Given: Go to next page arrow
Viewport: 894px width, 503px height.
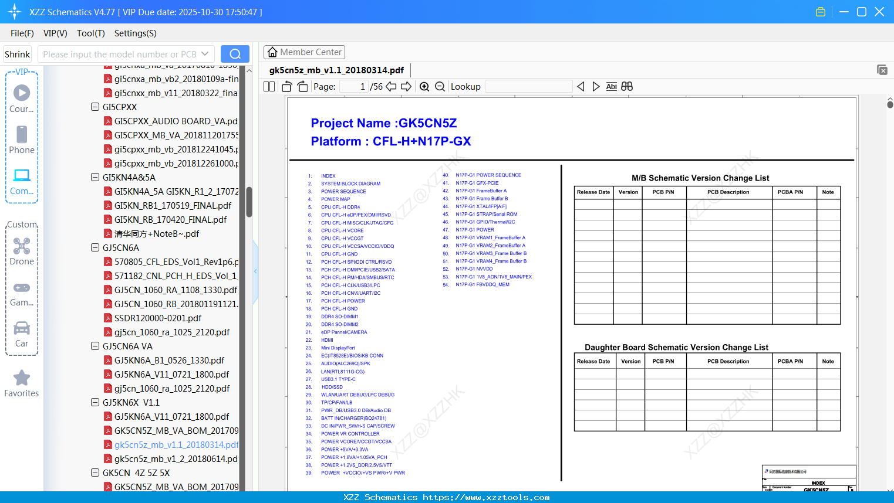Looking at the screenshot, I should pos(406,86).
